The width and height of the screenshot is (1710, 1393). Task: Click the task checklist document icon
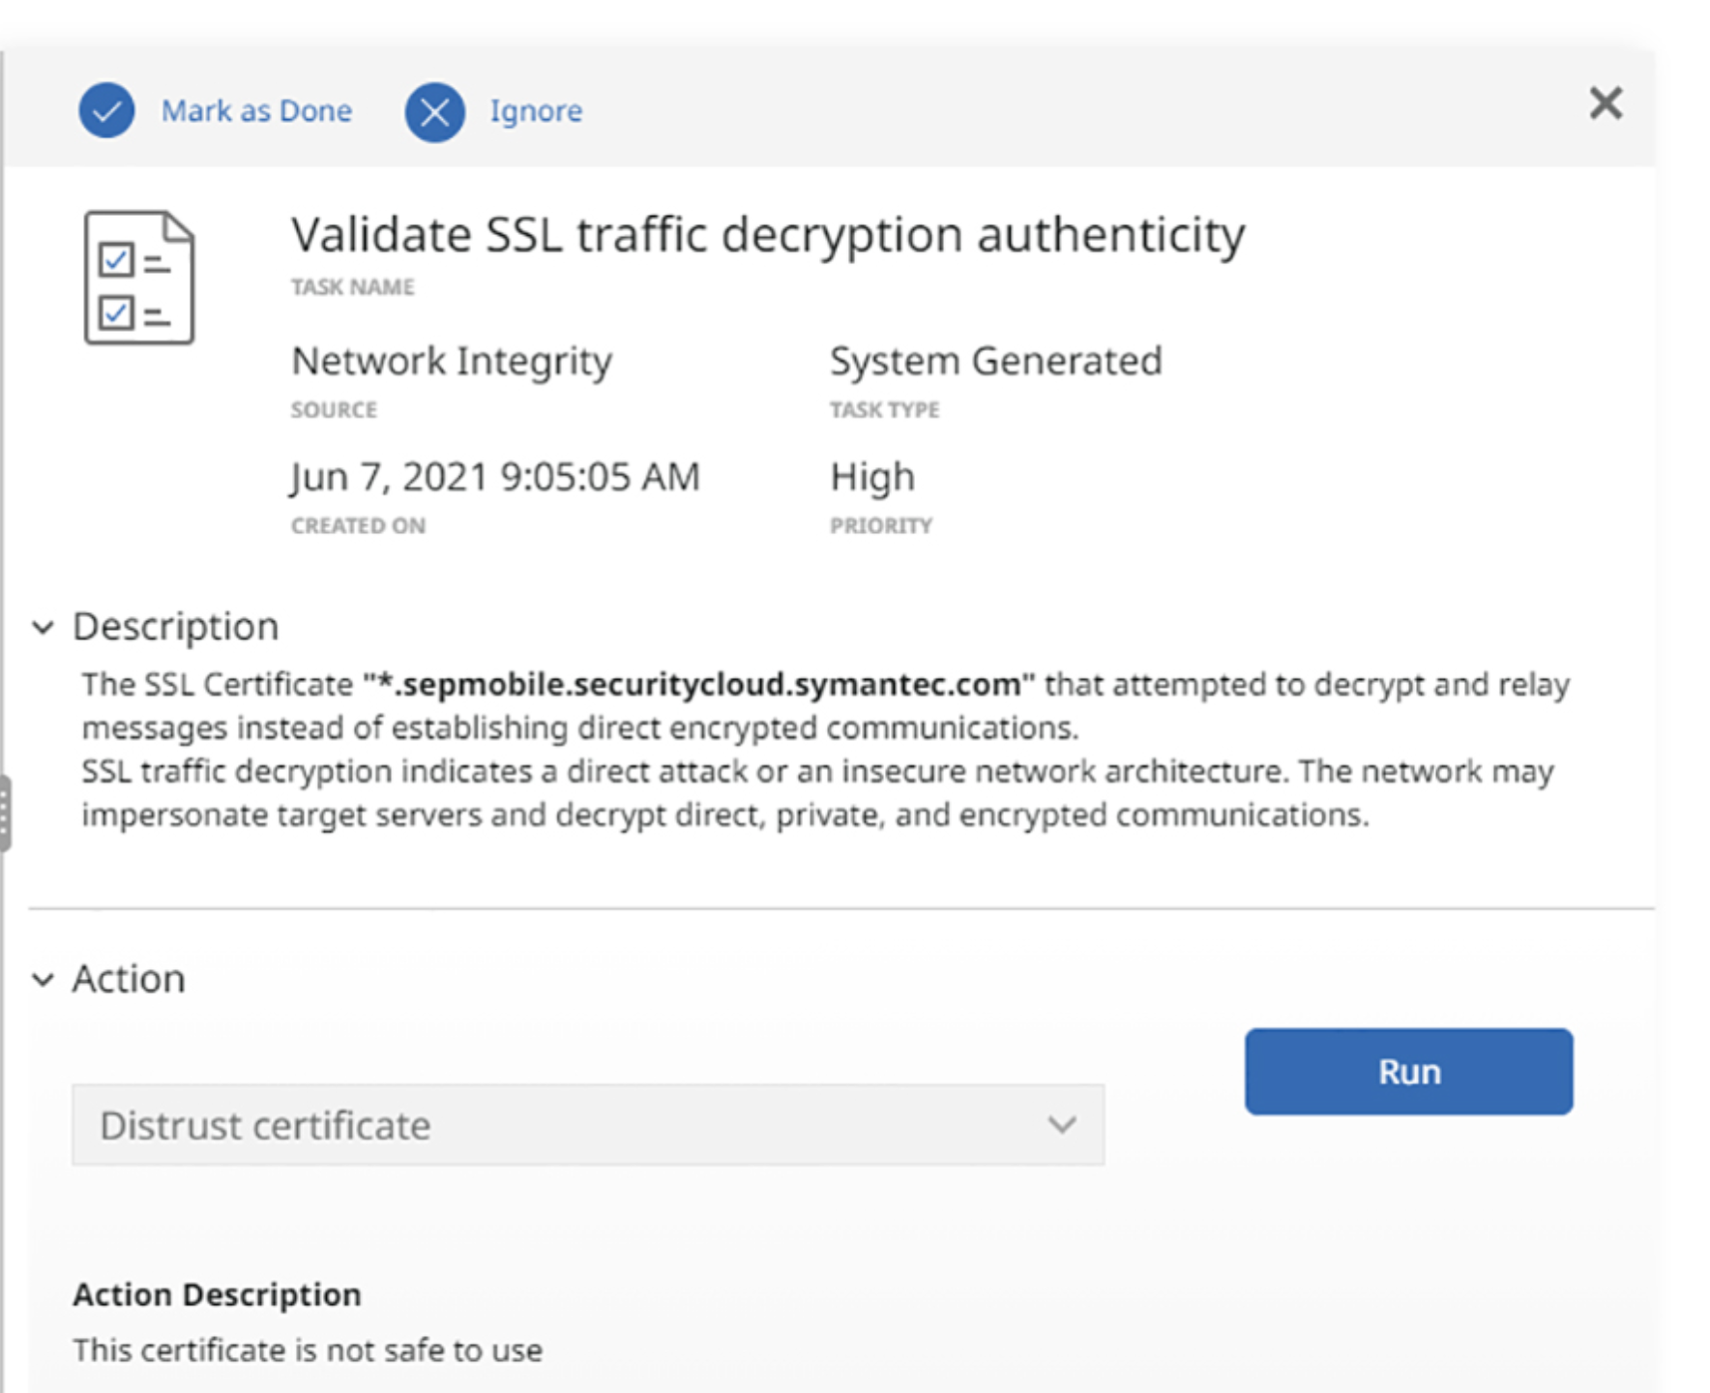pyautogui.click(x=139, y=278)
